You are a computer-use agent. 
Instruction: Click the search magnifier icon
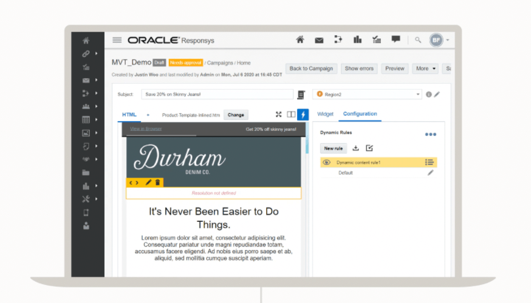point(418,40)
